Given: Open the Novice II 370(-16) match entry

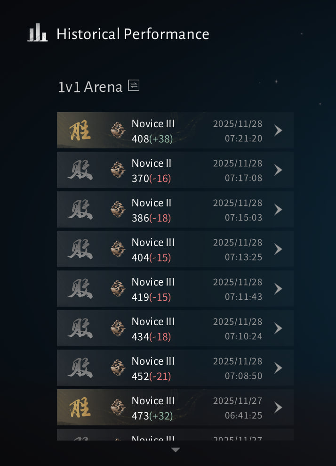Looking at the screenshot, I should tap(175, 170).
